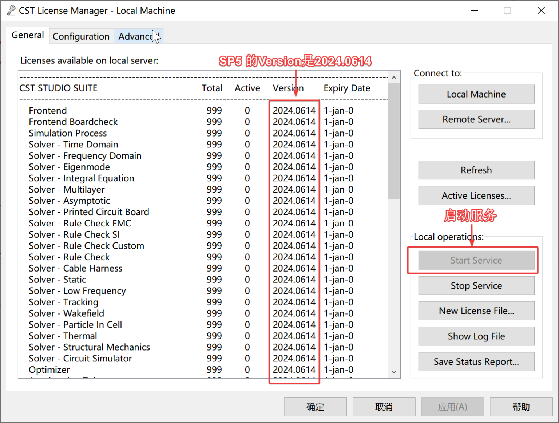Click the Remote Server... button
Viewport: 559px width, 423px height.
coord(476,119)
